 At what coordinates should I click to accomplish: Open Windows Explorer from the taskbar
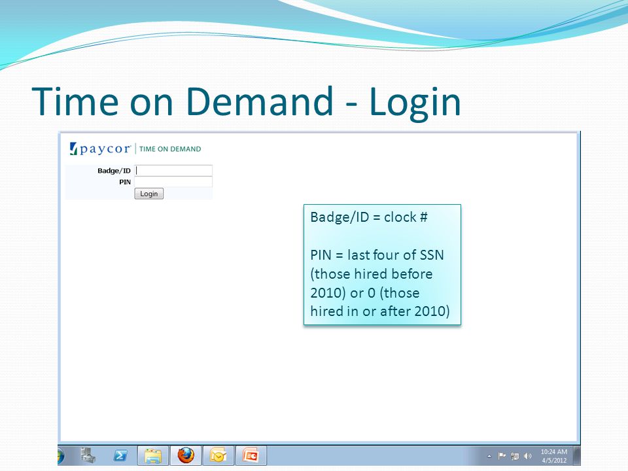click(153, 456)
